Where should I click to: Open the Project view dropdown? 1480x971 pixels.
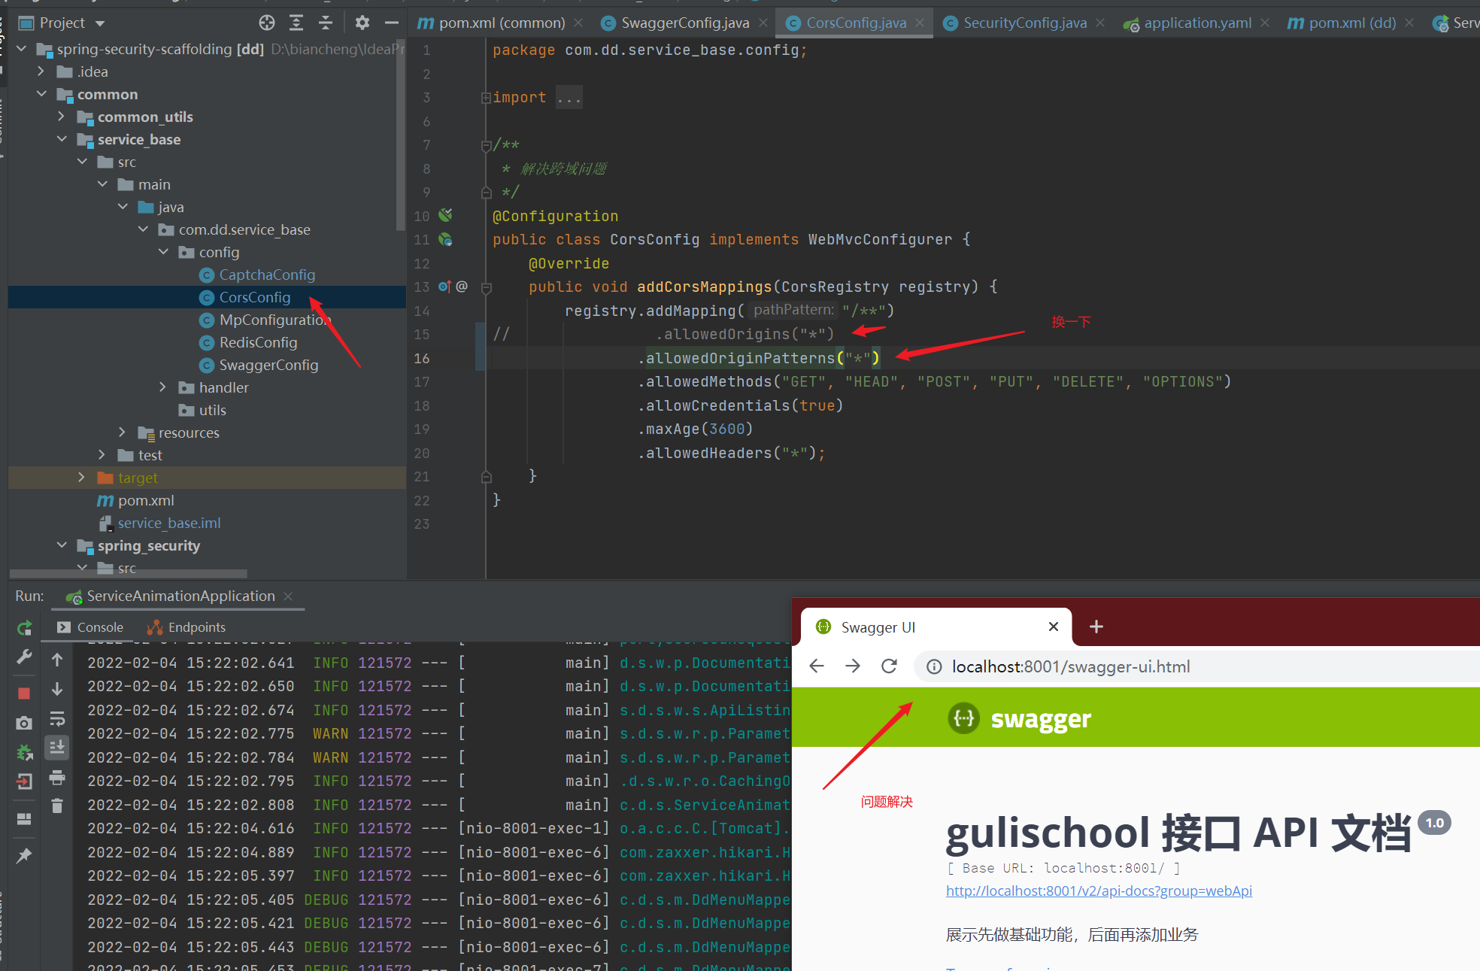point(100,23)
